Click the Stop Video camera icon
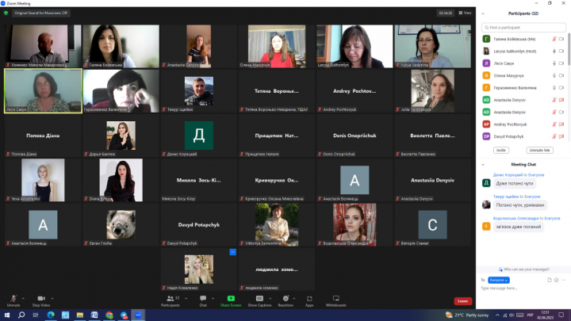 coord(41,299)
